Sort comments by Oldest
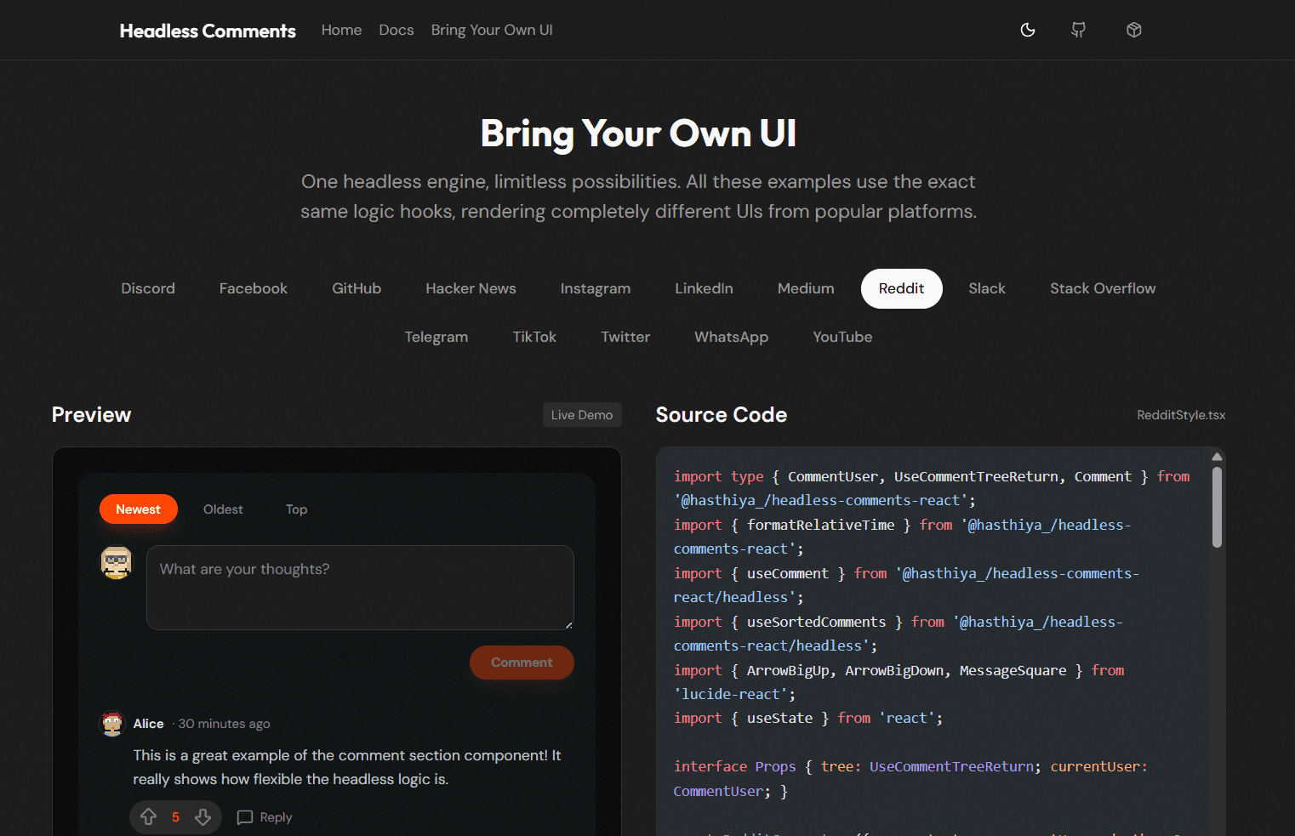 (x=223, y=509)
